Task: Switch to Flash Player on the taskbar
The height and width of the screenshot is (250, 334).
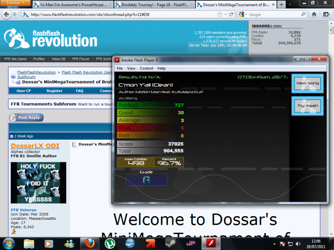Action: (x=211, y=243)
